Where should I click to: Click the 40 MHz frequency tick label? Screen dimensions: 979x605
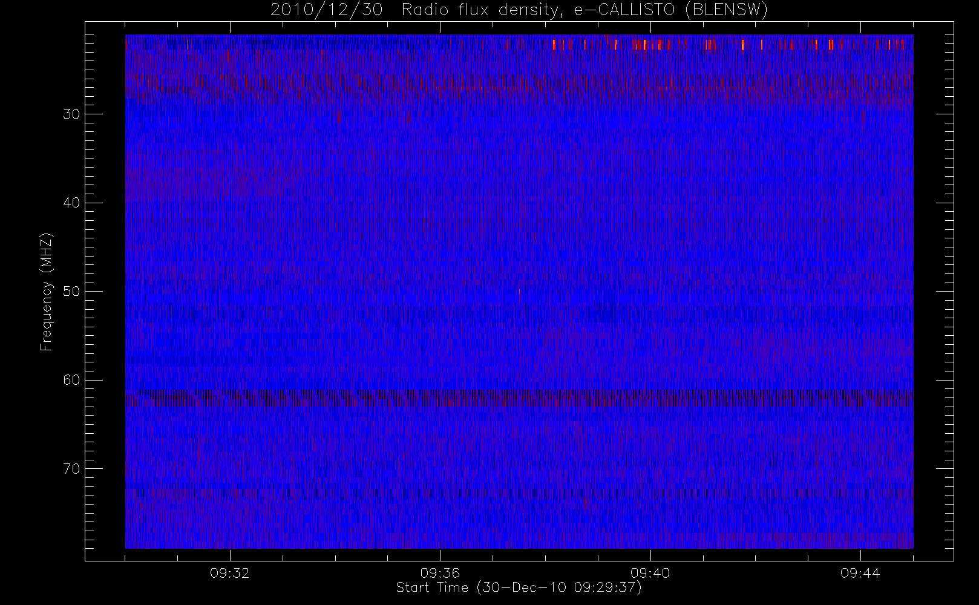click(x=71, y=203)
